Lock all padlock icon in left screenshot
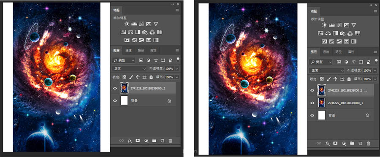This screenshot has width=380, height=157. coord(151,77)
